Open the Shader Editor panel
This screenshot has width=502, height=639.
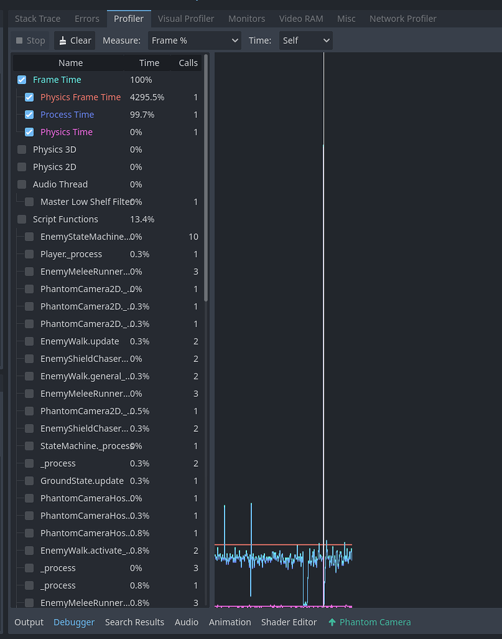289,622
